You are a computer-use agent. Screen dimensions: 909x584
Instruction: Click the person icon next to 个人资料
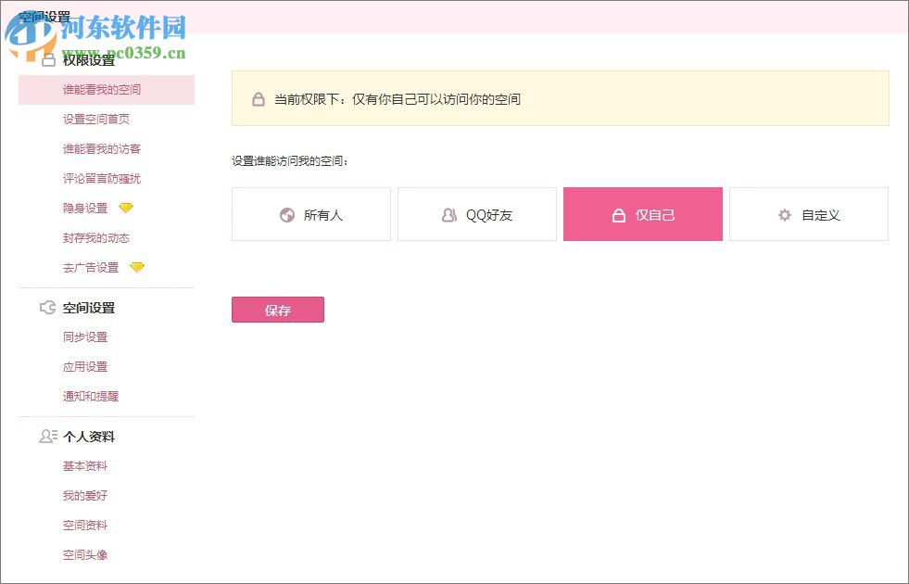pyautogui.click(x=47, y=437)
